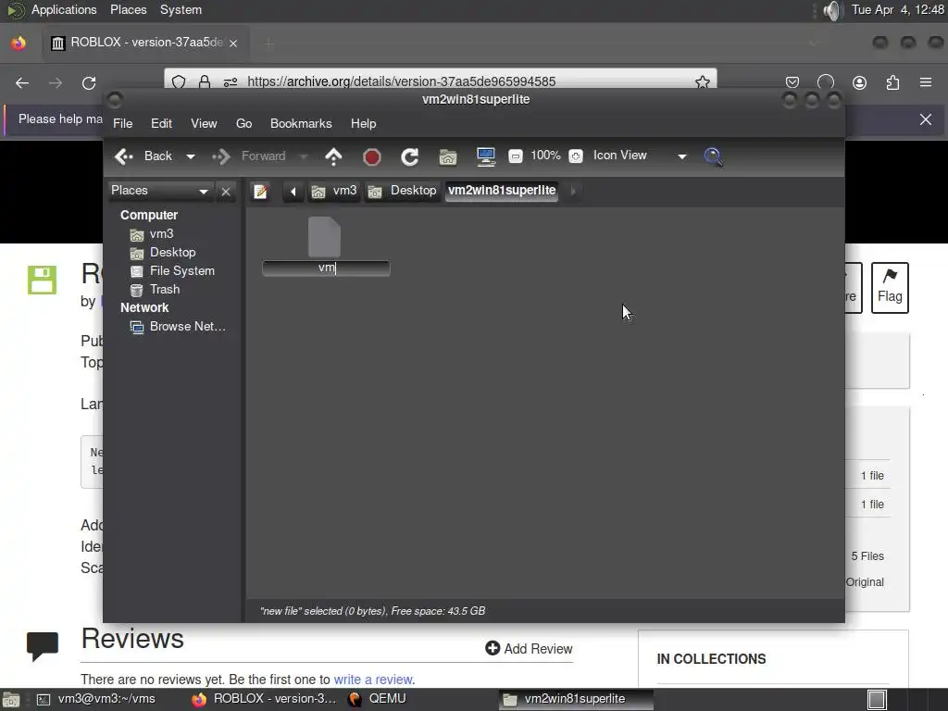
Task: Switch to vm3@vm3 terminal in taskbar
Action: pyautogui.click(x=96, y=699)
